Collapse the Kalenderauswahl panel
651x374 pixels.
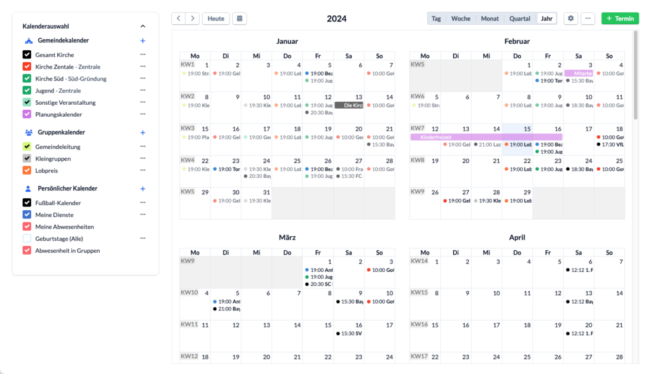143,26
